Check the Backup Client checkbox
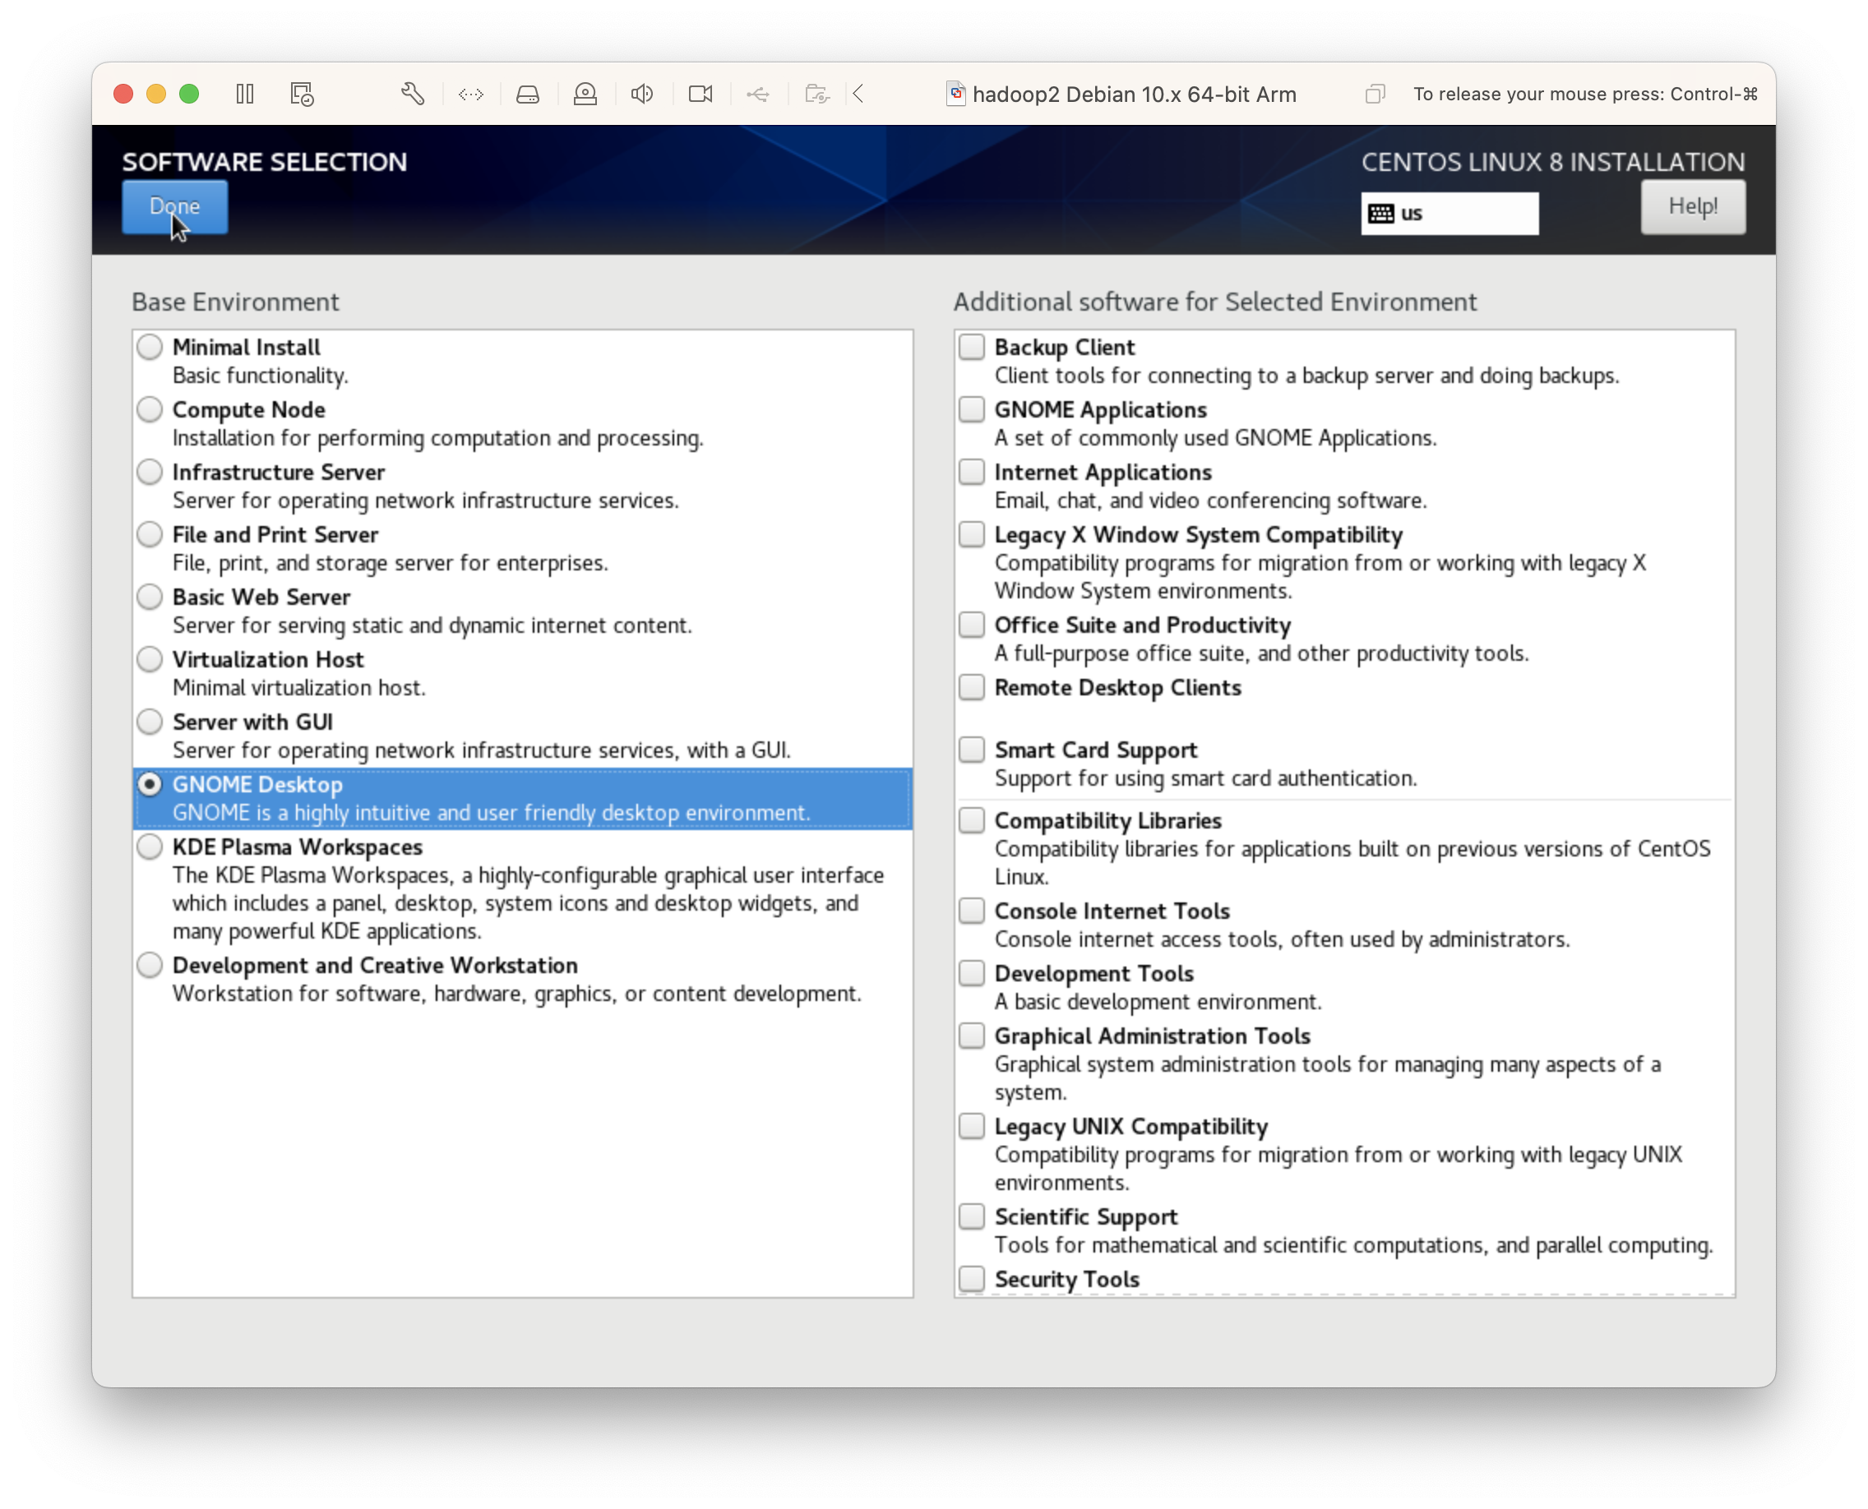The height and width of the screenshot is (1509, 1868). click(x=971, y=347)
